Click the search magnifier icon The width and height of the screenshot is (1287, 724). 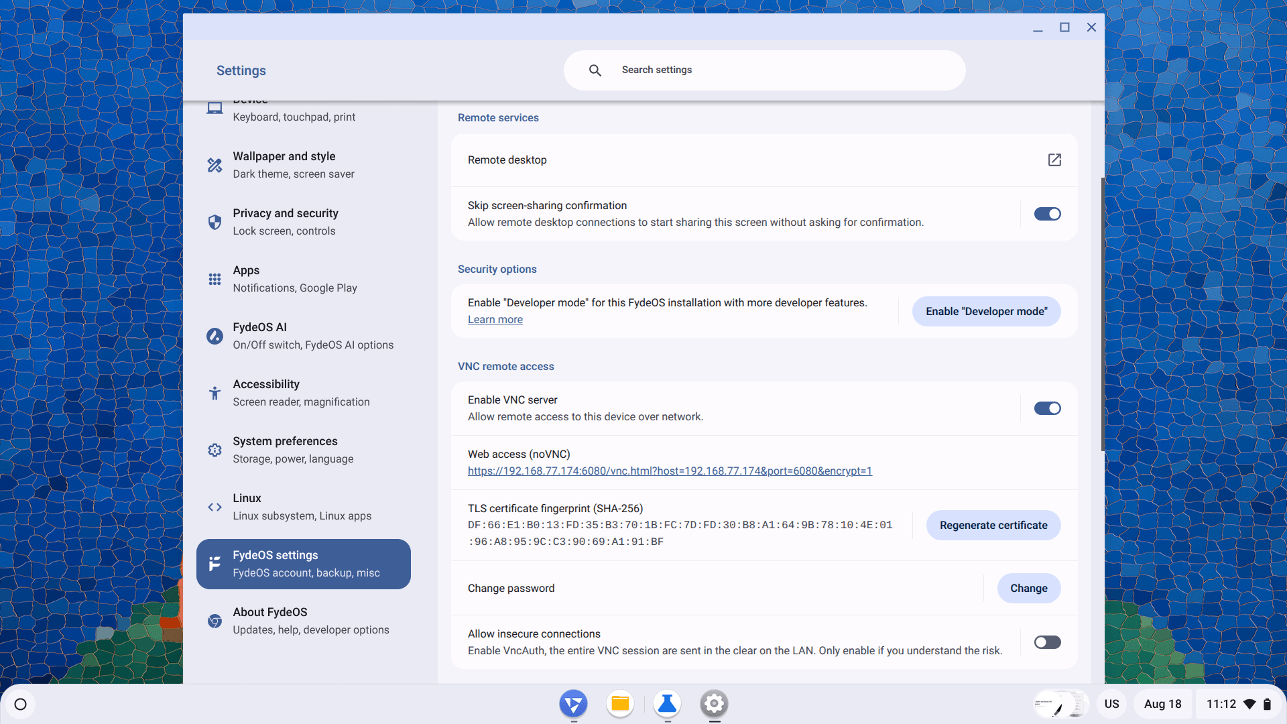point(595,70)
